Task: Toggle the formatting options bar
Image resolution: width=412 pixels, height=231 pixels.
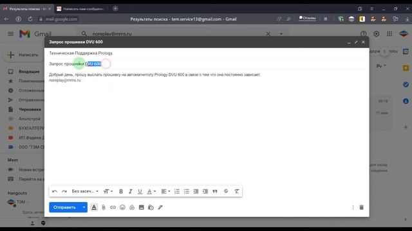Action: point(94,207)
